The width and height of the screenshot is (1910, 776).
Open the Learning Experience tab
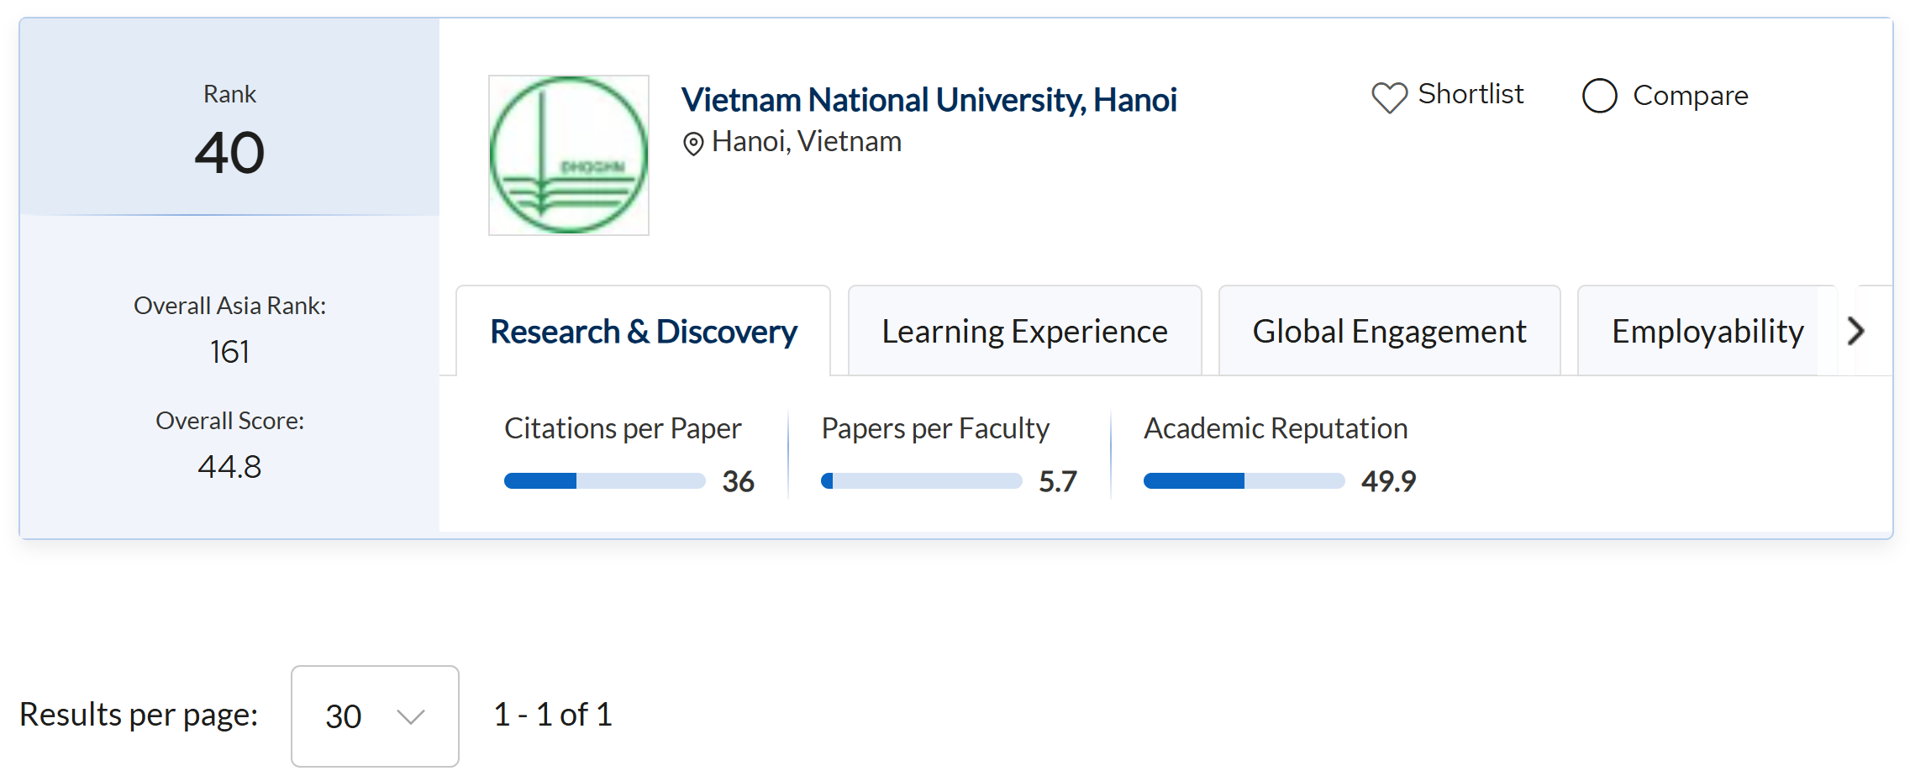(x=1024, y=332)
